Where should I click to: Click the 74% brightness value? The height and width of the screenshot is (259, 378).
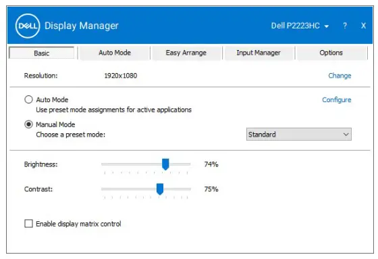coord(211,164)
